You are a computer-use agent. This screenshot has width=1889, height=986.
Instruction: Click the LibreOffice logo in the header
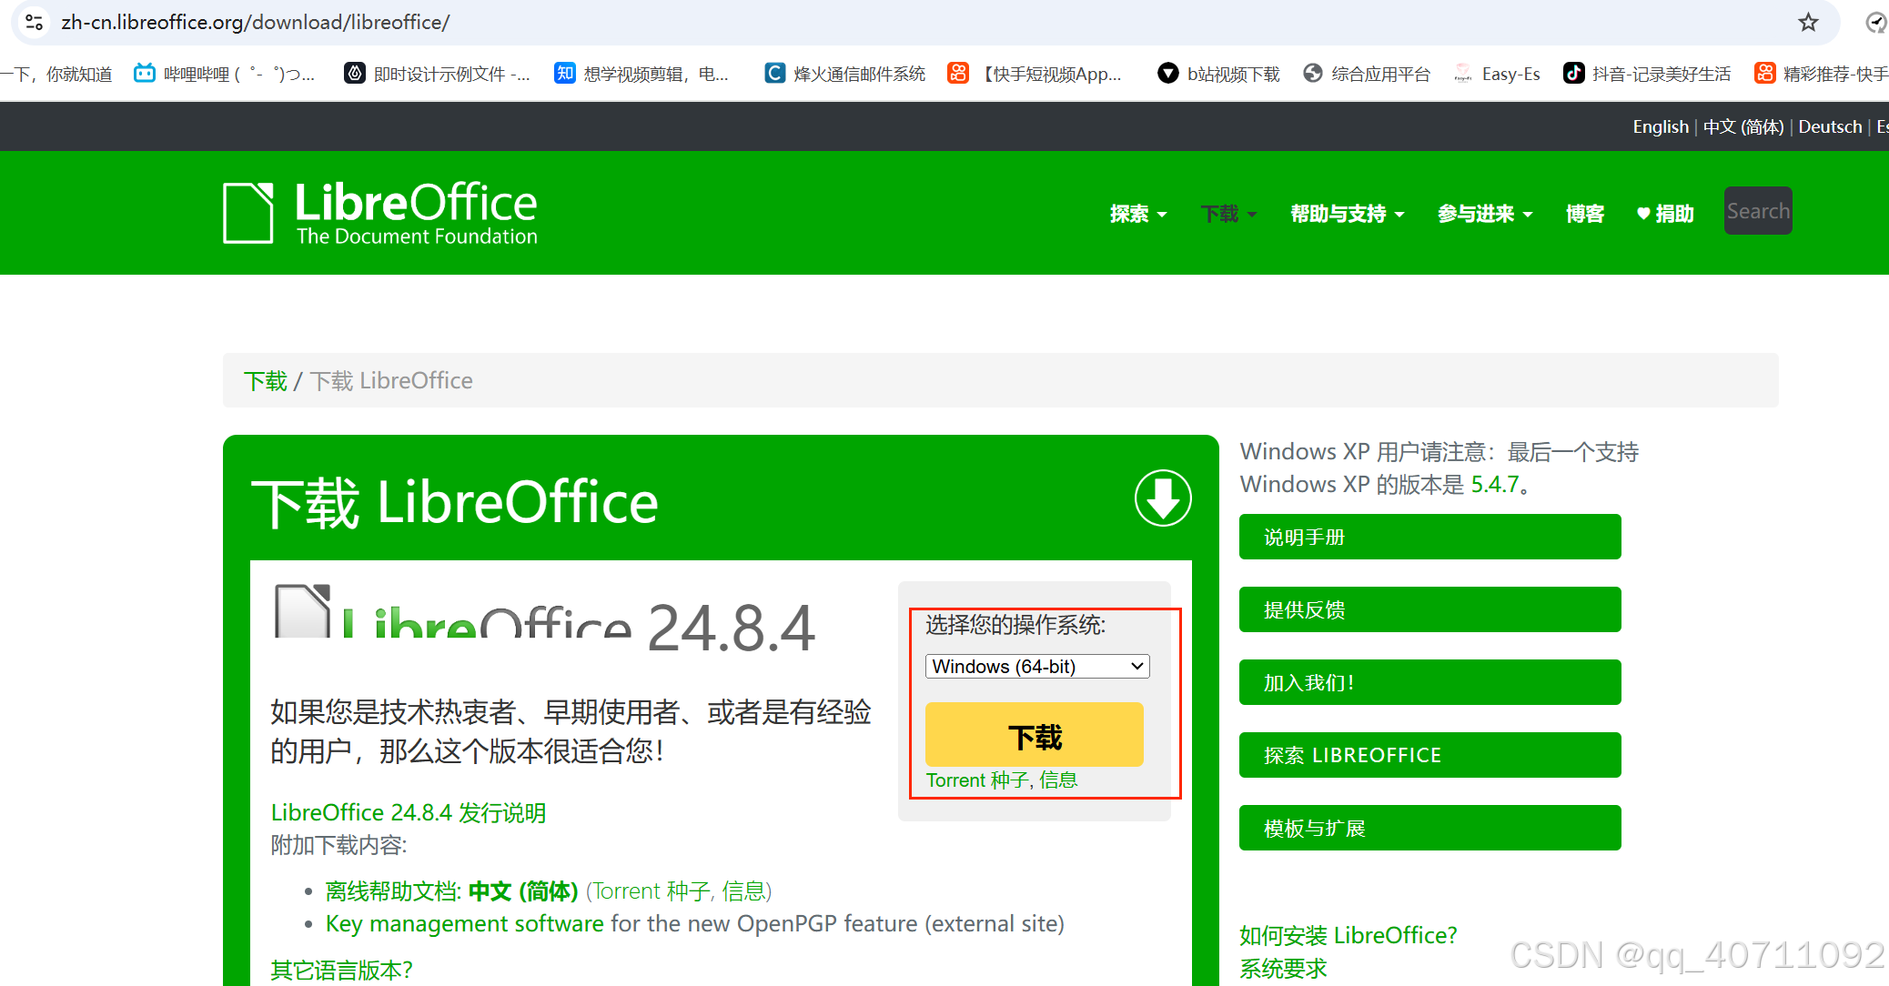click(380, 213)
